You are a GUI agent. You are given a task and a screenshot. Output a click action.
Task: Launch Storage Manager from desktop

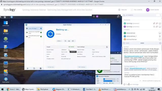click(6, 48)
